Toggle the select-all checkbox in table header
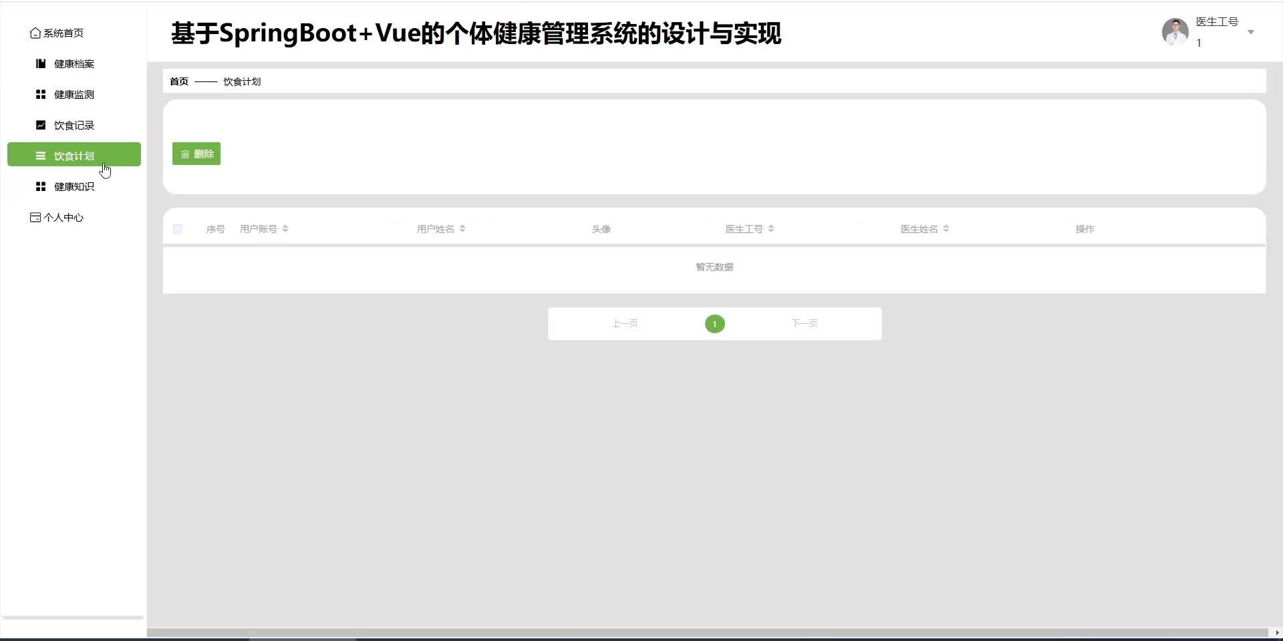1283x641 pixels. pyautogui.click(x=178, y=229)
